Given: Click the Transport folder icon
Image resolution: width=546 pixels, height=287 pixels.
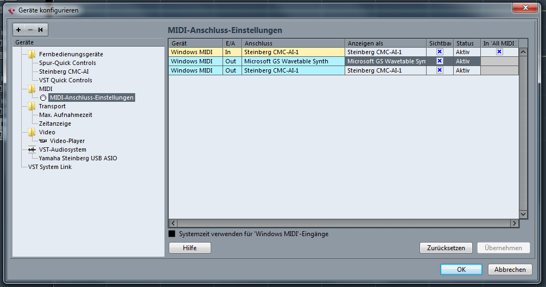Looking at the screenshot, I should (x=31, y=106).
